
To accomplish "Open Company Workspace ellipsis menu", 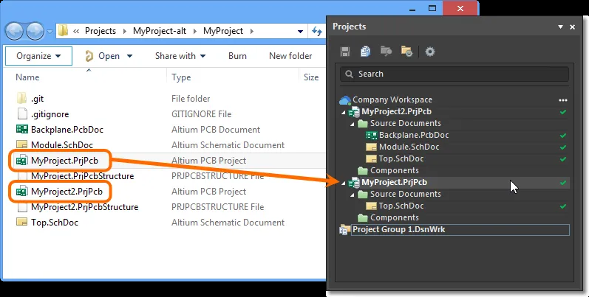I will 562,100.
